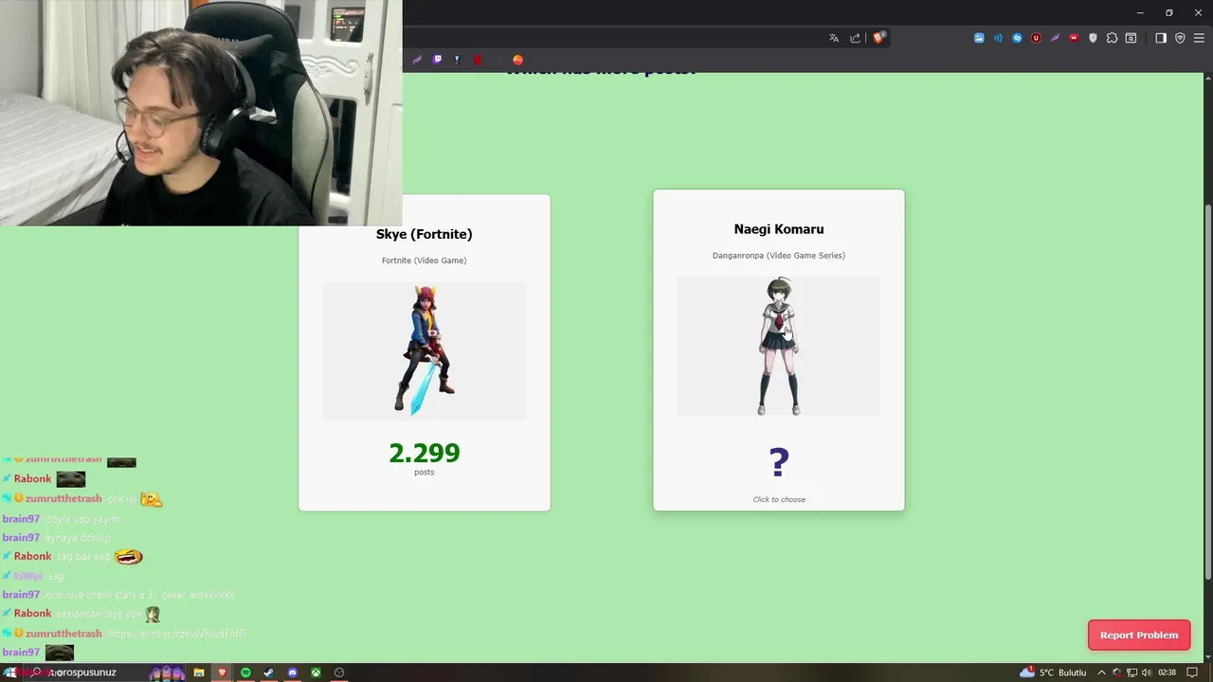Click the weather widget showing 5°C Bulutlu

tap(1053, 673)
